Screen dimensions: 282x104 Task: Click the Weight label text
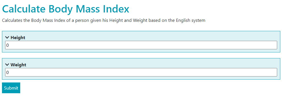(x=18, y=65)
